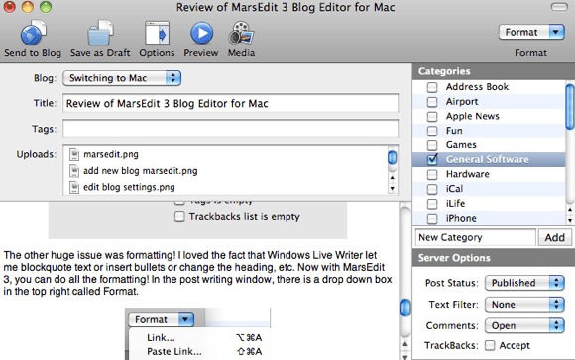
Task: Click into the Title field
Action: click(x=230, y=103)
